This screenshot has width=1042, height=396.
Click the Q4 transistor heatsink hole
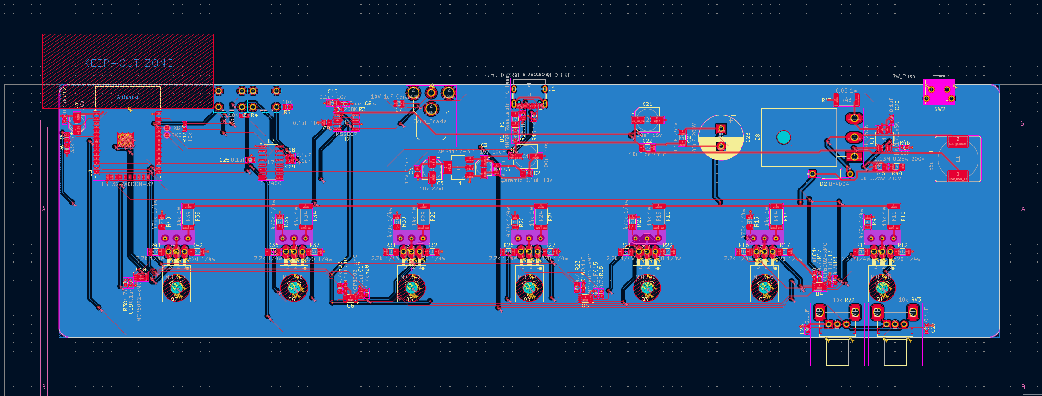point(529,288)
